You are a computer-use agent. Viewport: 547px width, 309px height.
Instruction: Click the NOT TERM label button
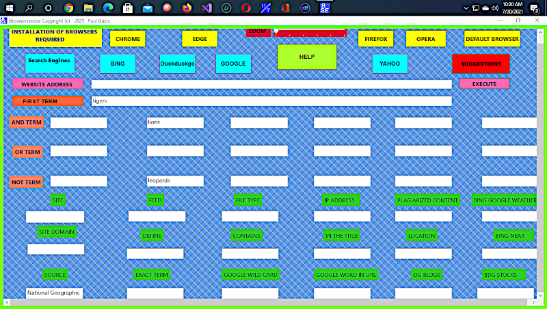pos(26,182)
